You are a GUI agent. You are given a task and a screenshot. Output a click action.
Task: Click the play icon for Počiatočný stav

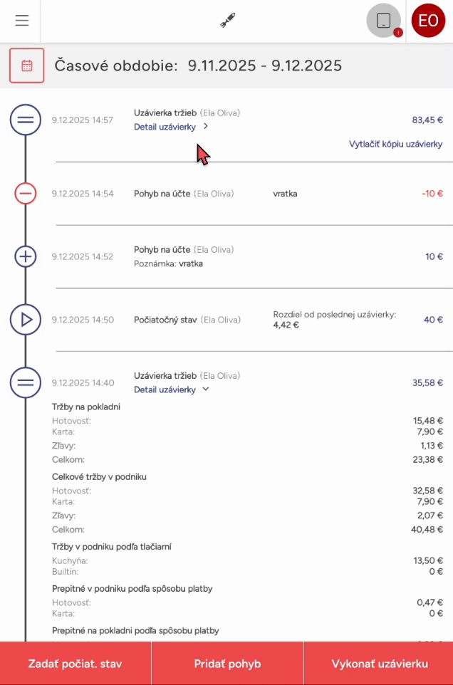pyautogui.click(x=26, y=320)
